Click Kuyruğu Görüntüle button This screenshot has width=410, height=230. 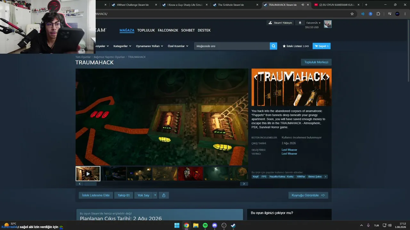point(308,195)
